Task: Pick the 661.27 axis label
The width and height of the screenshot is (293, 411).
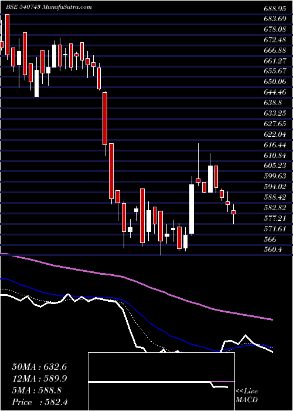Action: [x=274, y=61]
